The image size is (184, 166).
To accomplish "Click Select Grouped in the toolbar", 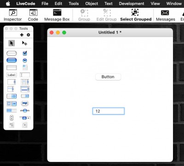I will (x=136, y=15).
